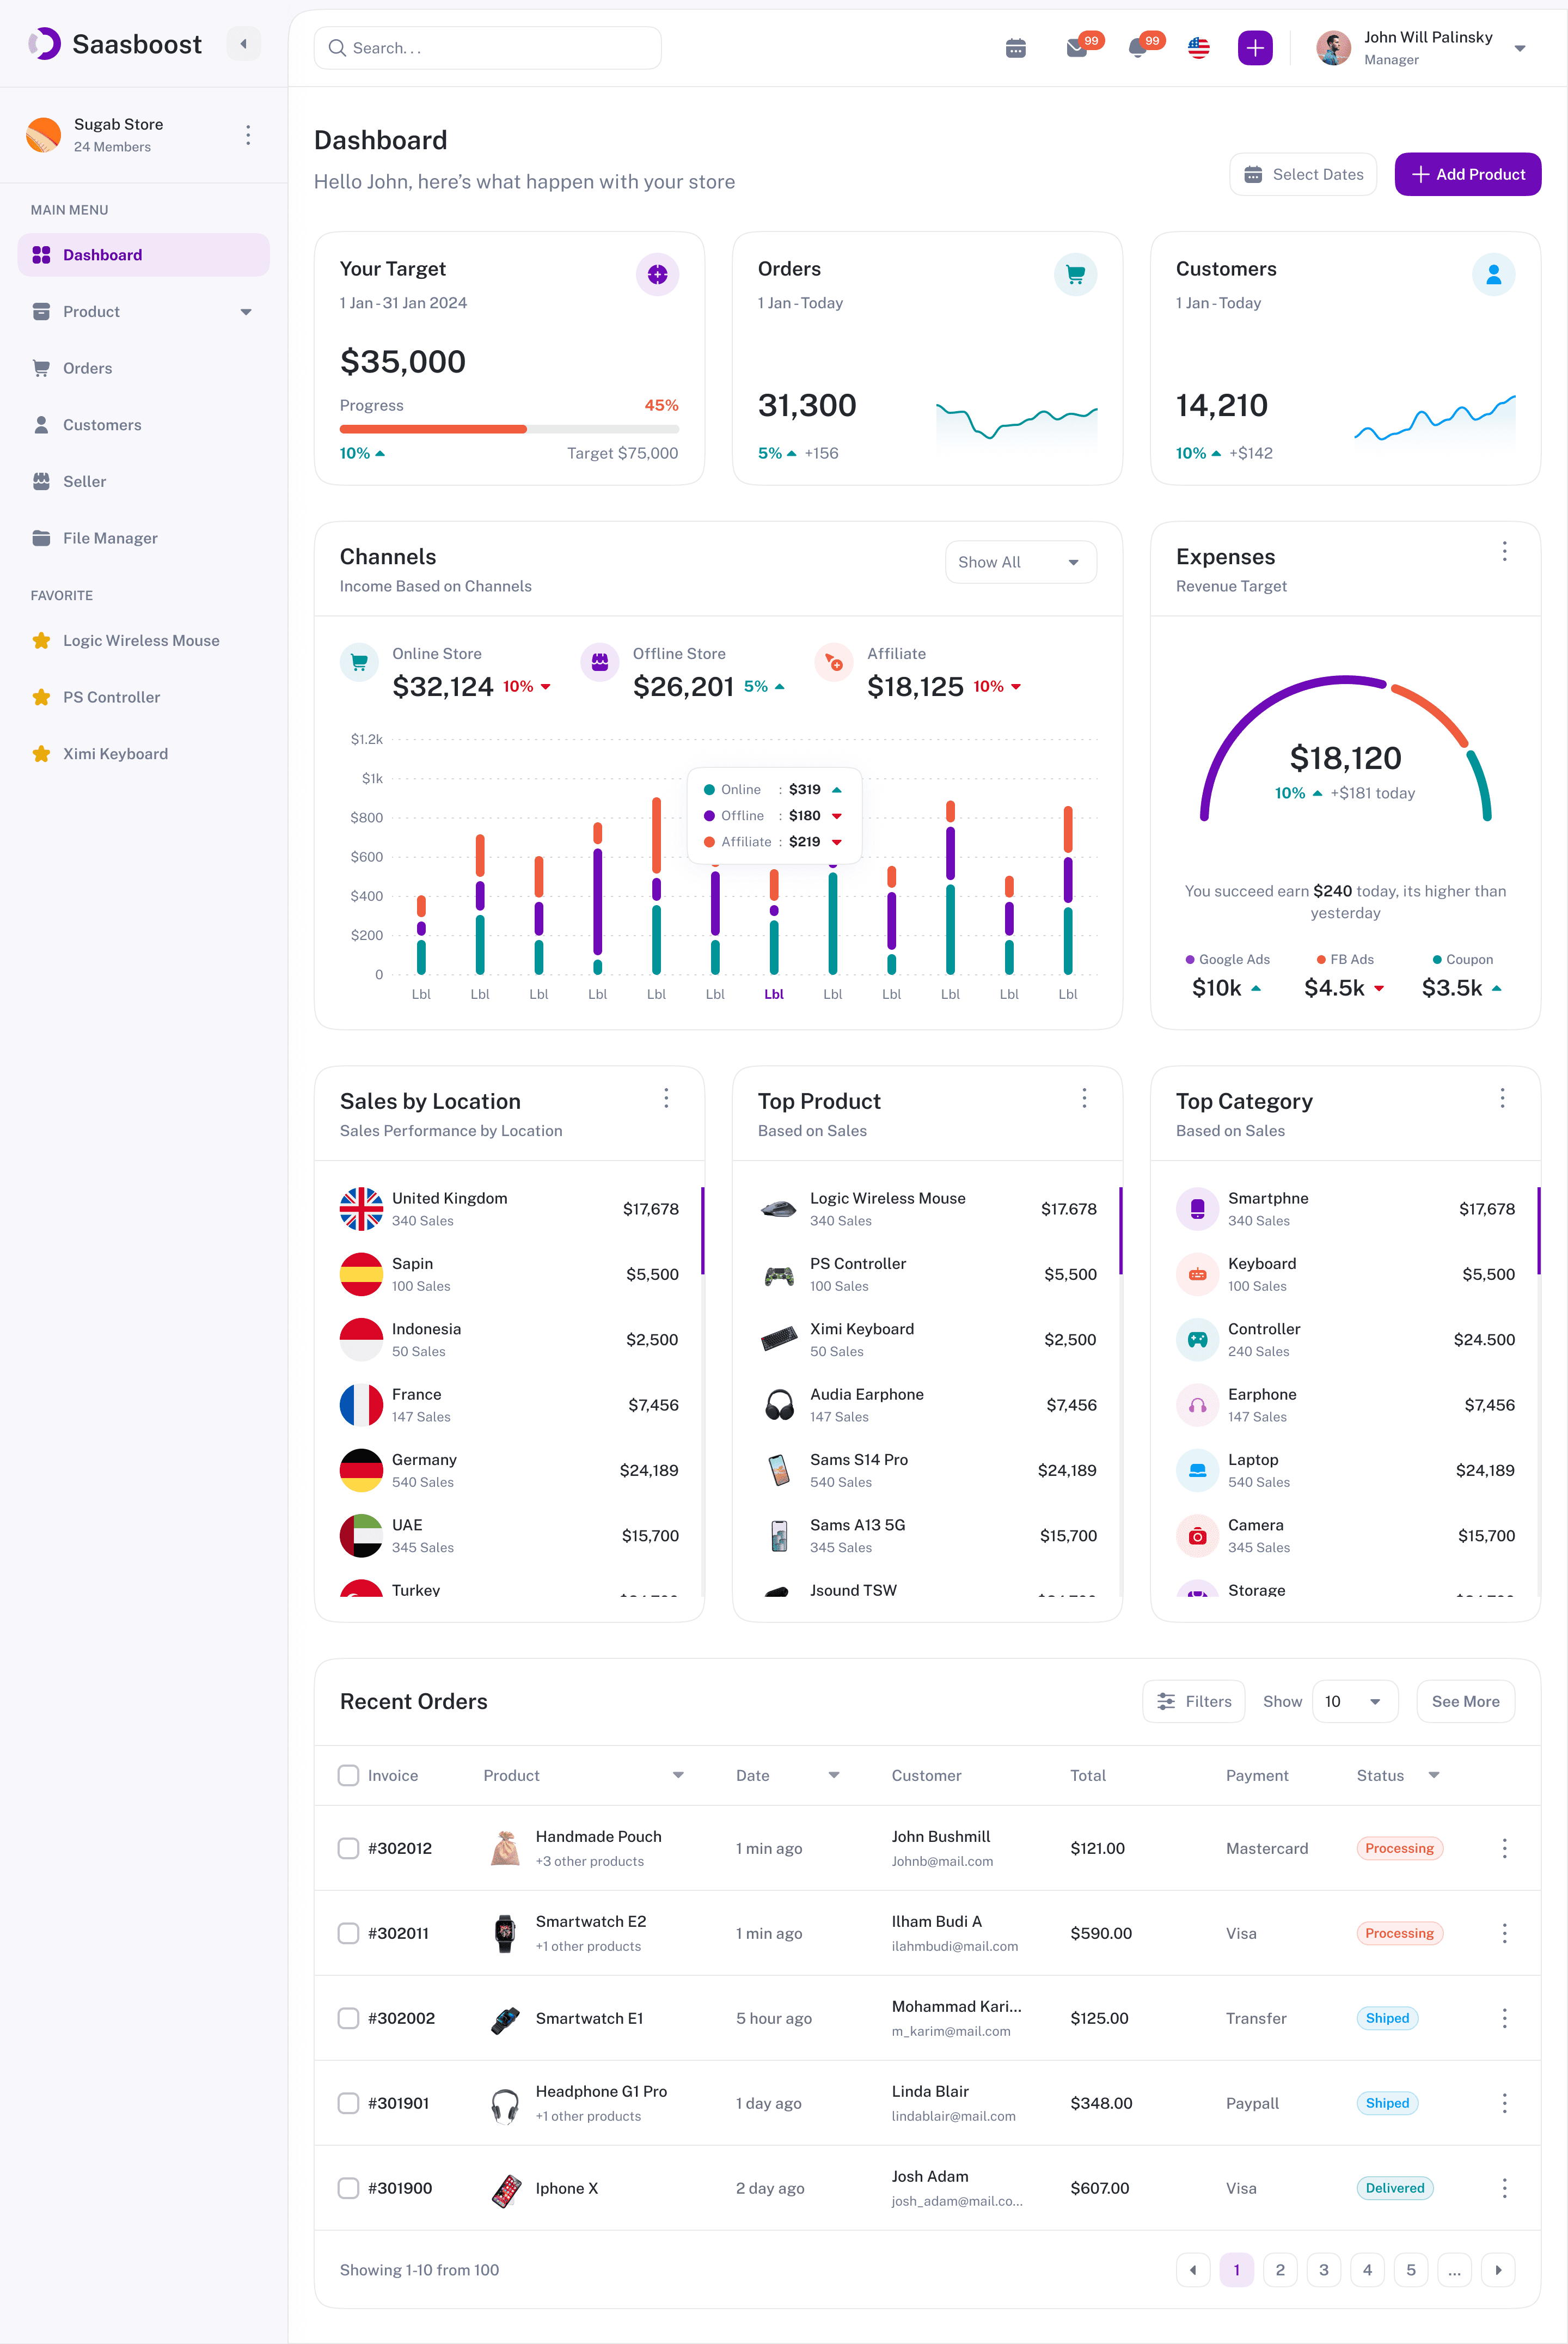Click the US flag language icon
Image resolution: width=1568 pixels, height=2344 pixels.
pos(1198,48)
